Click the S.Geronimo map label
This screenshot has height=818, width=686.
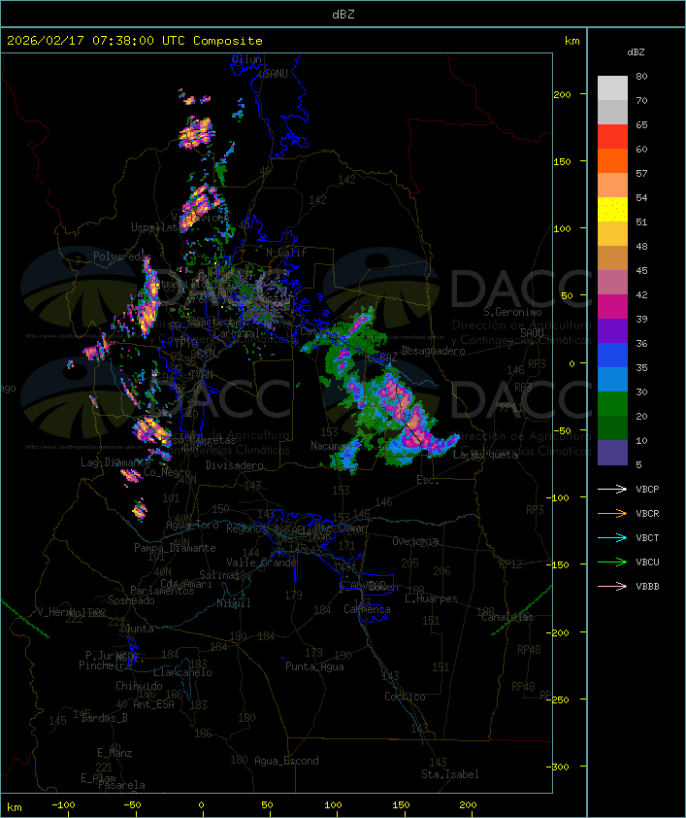(512, 312)
